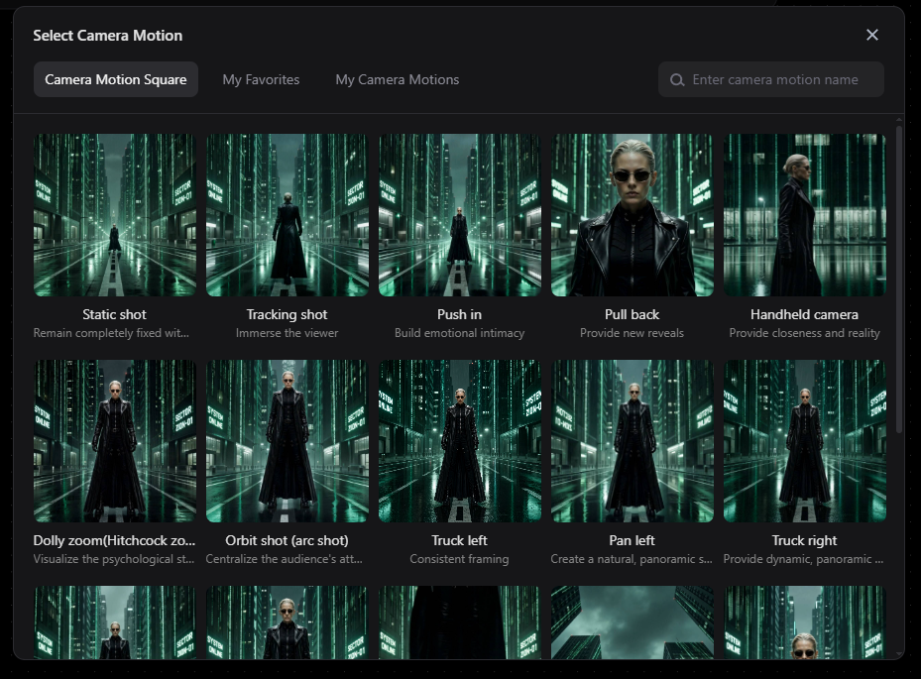Choose the Pan left thumbnail
Image resolution: width=921 pixels, height=679 pixels.
click(x=633, y=441)
